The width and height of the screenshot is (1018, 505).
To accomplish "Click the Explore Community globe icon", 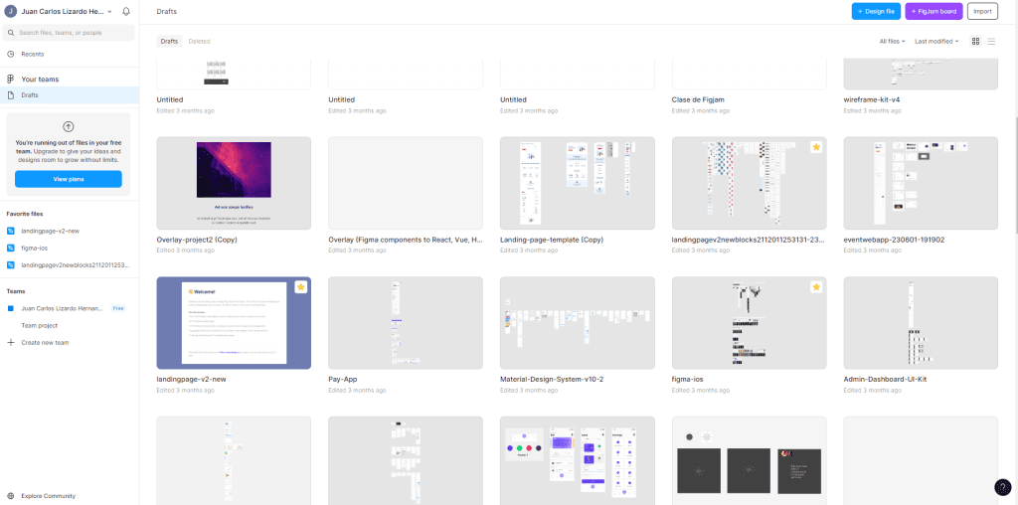I will [10, 495].
